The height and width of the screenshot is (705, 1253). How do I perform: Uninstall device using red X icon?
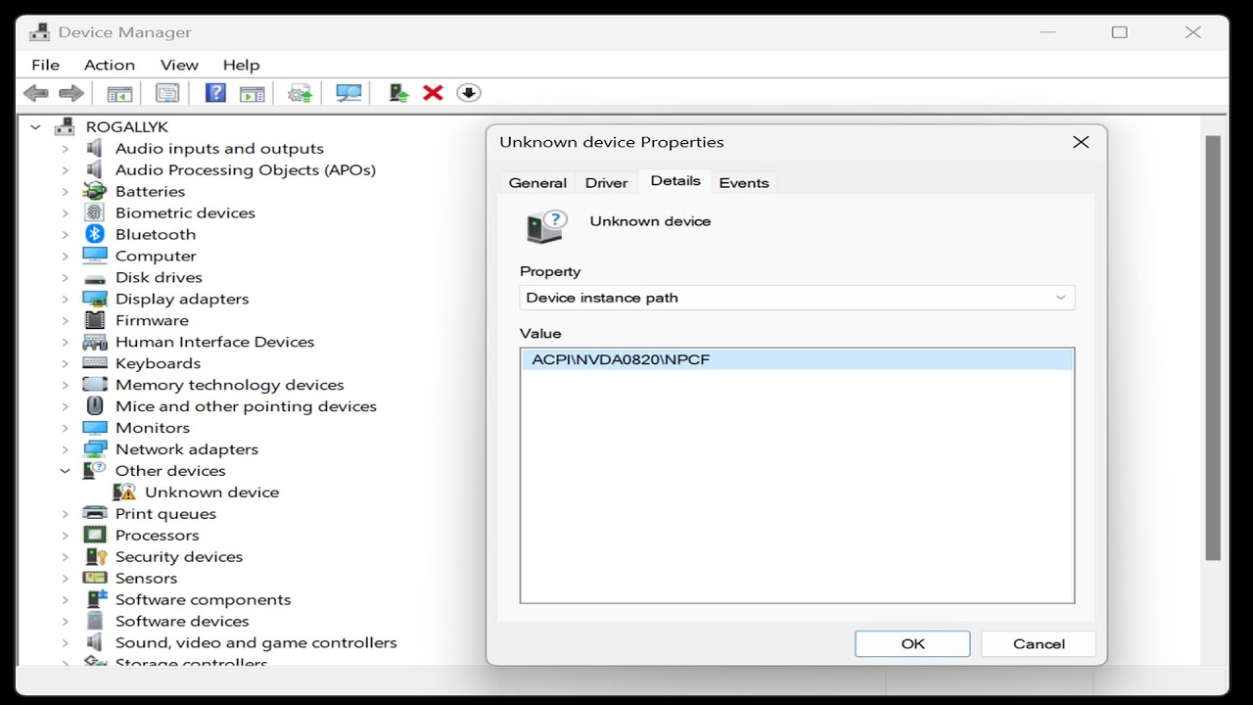(x=433, y=92)
